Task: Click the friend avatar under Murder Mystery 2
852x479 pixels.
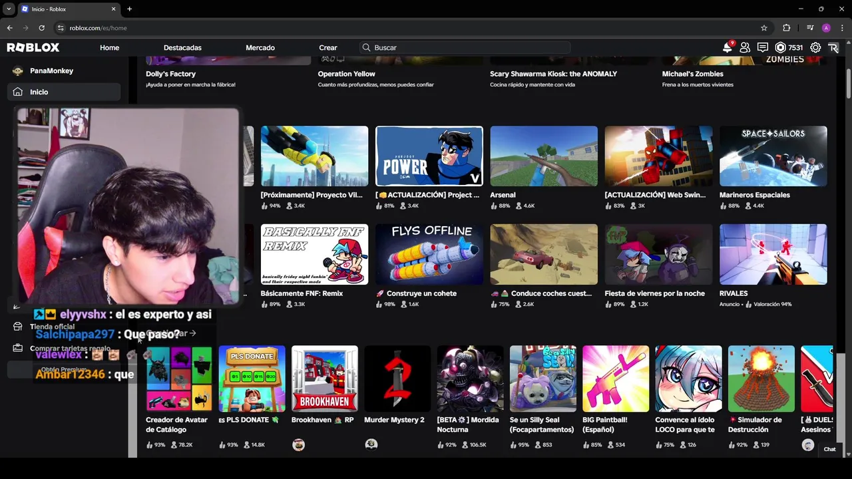Action: (371, 444)
